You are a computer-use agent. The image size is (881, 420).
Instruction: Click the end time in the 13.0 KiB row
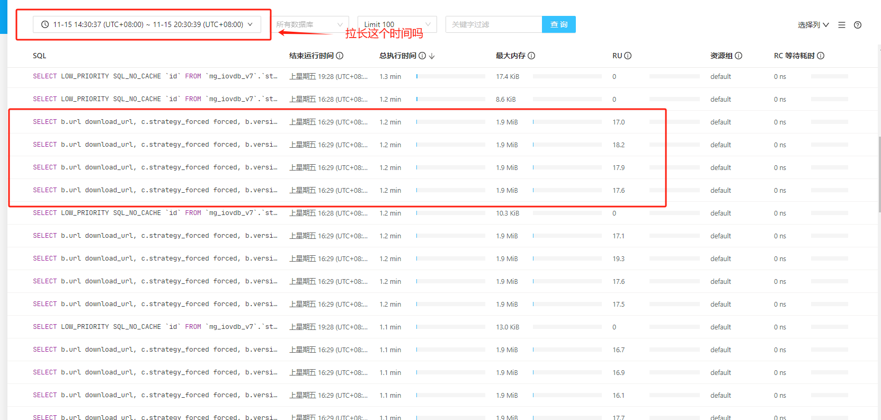[x=328, y=327]
